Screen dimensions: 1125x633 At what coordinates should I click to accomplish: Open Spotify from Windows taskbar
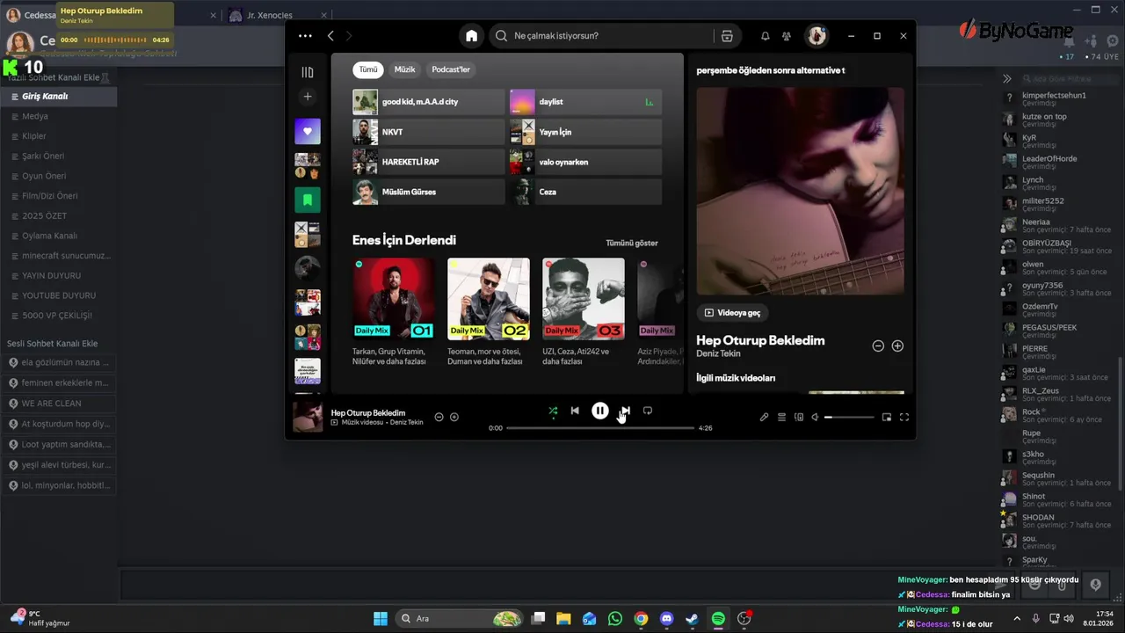718,619
